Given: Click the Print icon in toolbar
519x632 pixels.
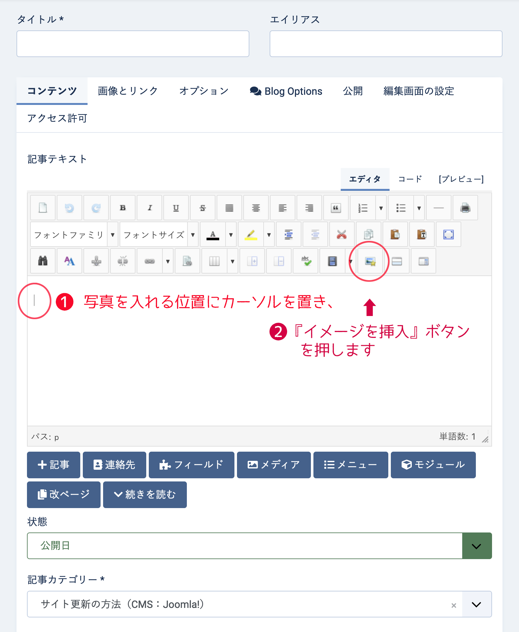Looking at the screenshot, I should [x=465, y=208].
